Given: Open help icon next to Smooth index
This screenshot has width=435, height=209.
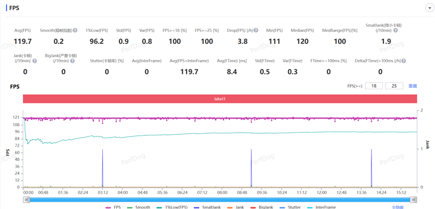Looking at the screenshot, I should [75, 31].
